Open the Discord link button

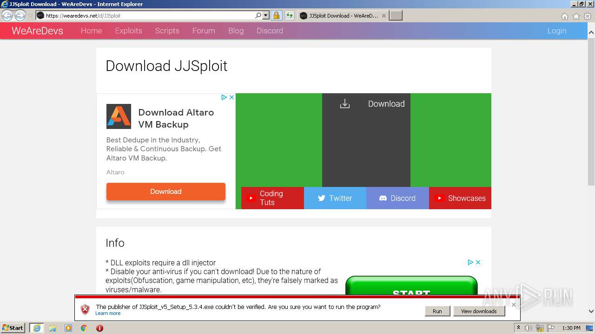pos(397,198)
